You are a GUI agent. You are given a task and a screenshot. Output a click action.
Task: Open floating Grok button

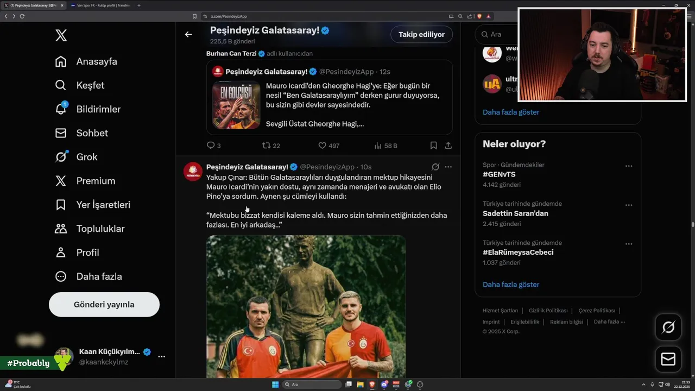pos(668,327)
